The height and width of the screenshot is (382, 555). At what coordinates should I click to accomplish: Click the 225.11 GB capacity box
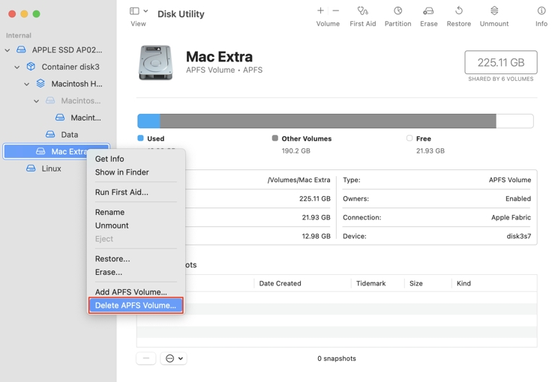[x=501, y=63]
